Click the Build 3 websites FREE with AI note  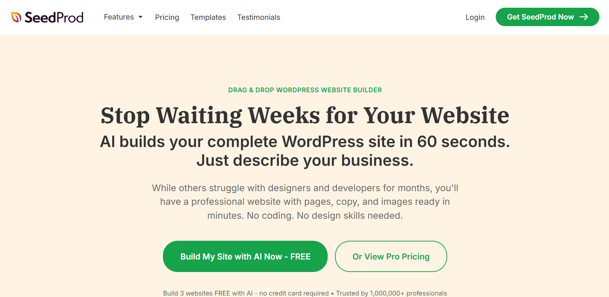(x=246, y=293)
